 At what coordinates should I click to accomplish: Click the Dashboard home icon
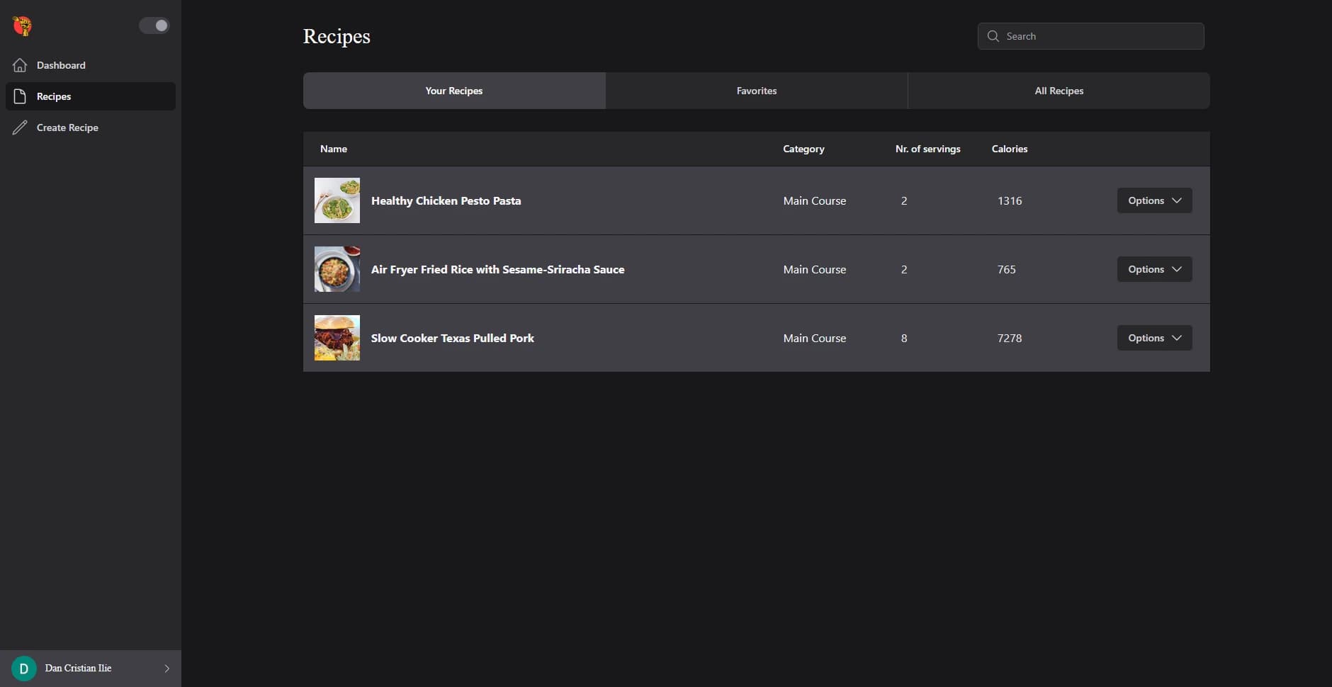[20, 65]
